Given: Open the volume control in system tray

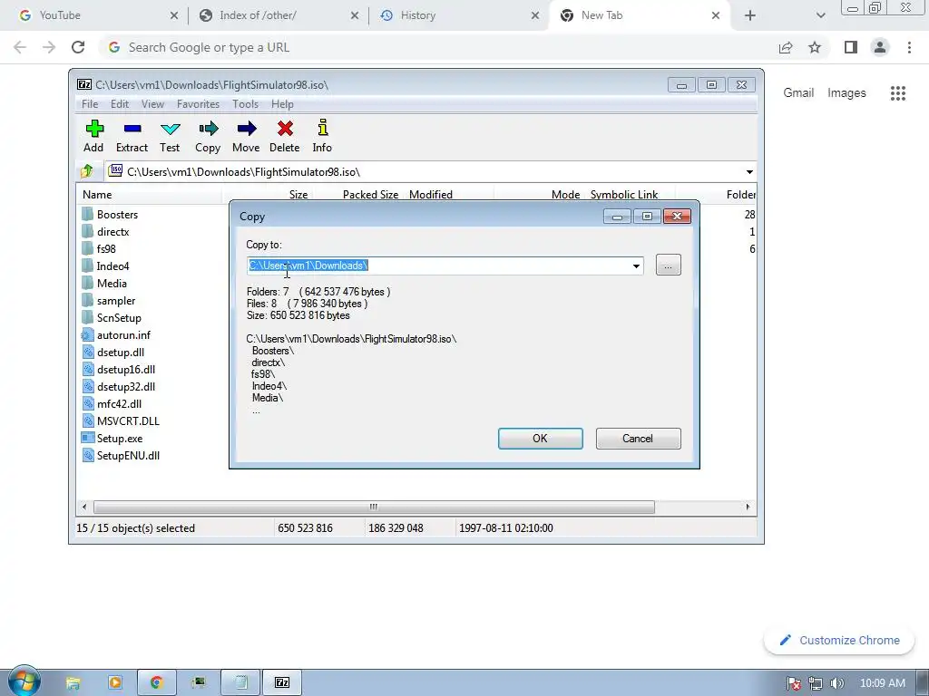Looking at the screenshot, I should pos(836,683).
